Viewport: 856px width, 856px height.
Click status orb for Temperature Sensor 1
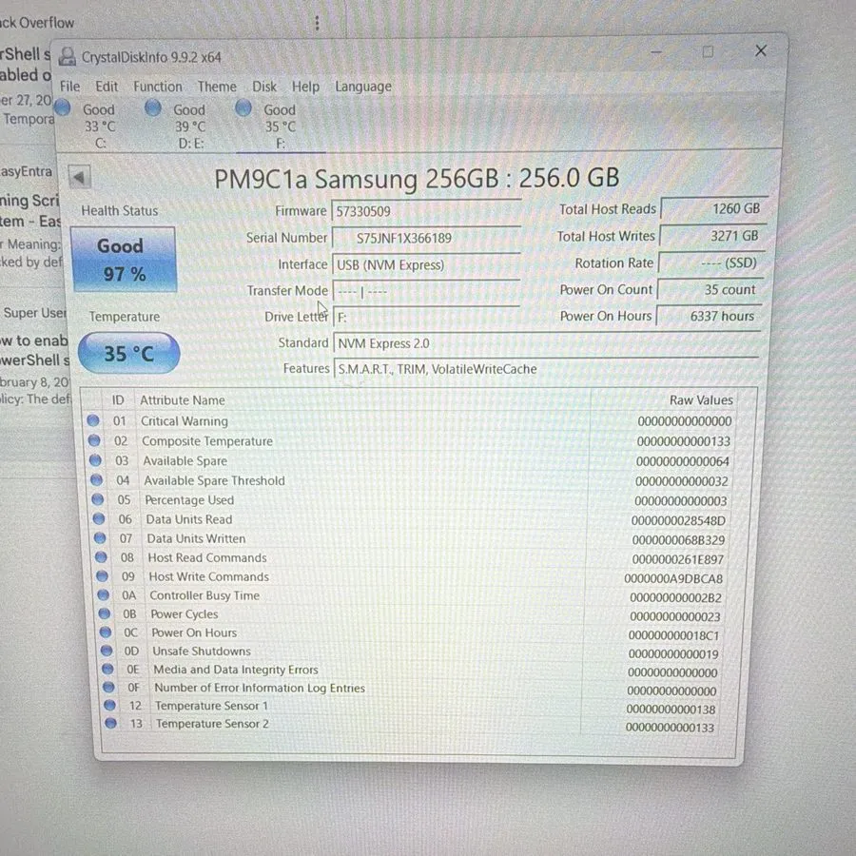coord(109,705)
